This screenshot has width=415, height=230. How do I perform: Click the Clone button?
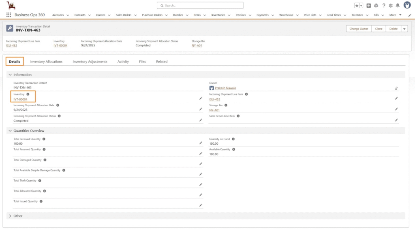(379, 29)
